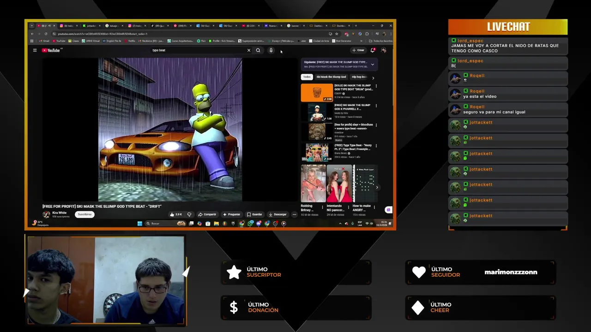Open options for the SOLD "DRUM" video

pos(376,86)
